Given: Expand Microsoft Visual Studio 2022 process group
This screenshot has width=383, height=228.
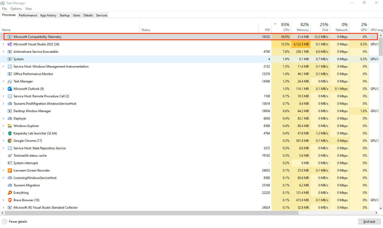Looking at the screenshot, I should 3,44.
